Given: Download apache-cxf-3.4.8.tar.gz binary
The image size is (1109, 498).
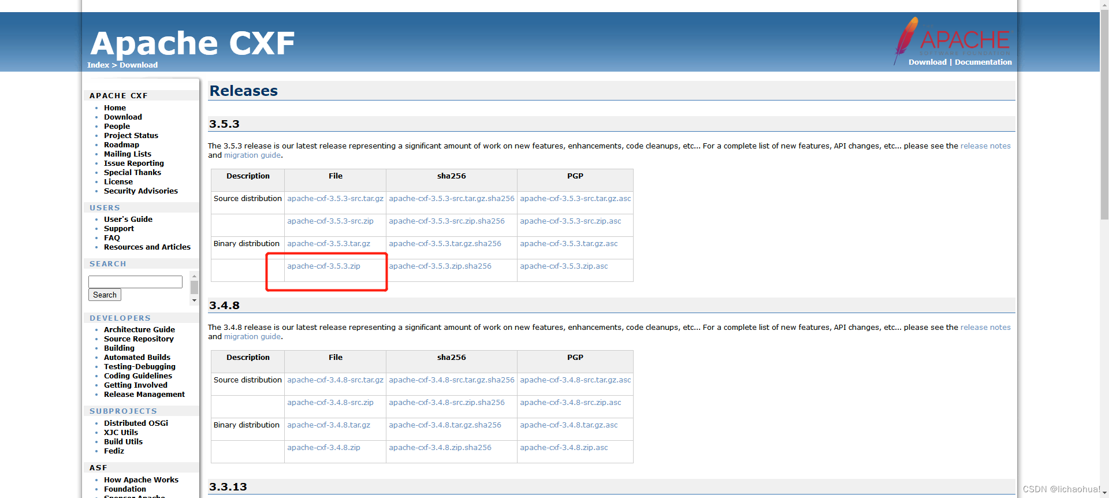Looking at the screenshot, I should pos(329,425).
